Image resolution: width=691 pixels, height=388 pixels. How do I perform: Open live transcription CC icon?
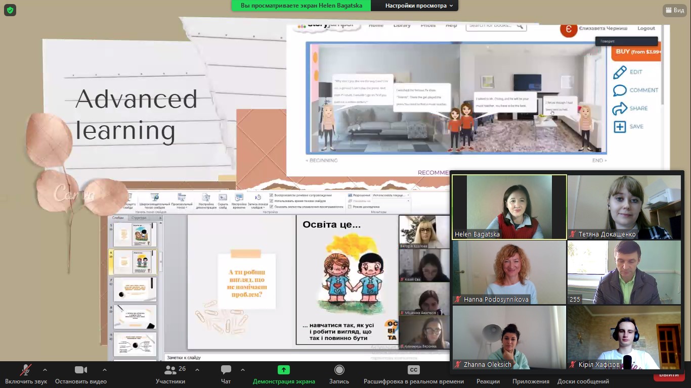(413, 370)
